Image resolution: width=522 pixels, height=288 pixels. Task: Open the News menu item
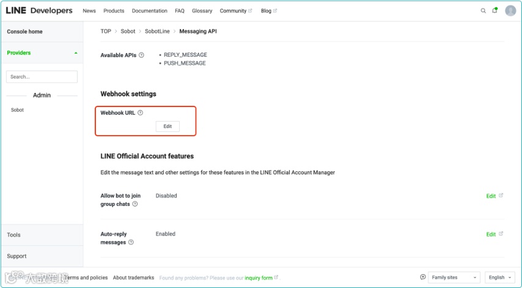(x=89, y=11)
